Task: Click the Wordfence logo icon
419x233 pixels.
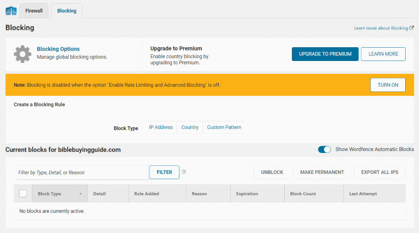Action: point(11,10)
